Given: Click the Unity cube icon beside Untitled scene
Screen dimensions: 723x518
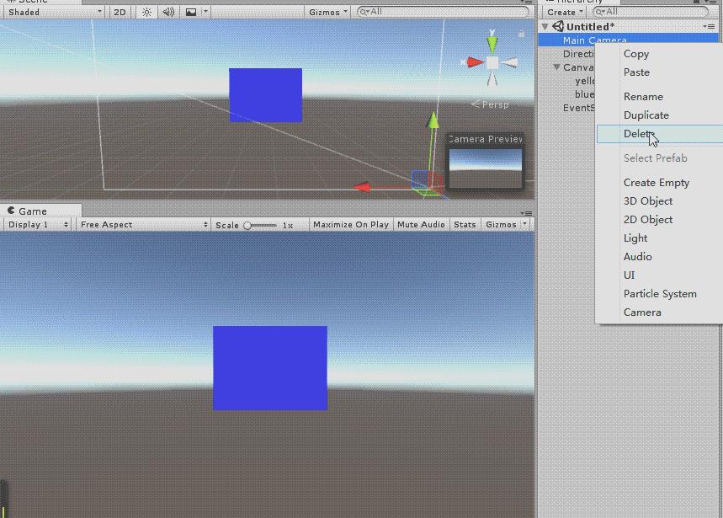Looking at the screenshot, I should tap(558, 26).
